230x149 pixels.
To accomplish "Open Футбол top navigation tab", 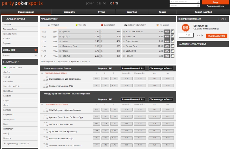I will click(x=101, y=12).
